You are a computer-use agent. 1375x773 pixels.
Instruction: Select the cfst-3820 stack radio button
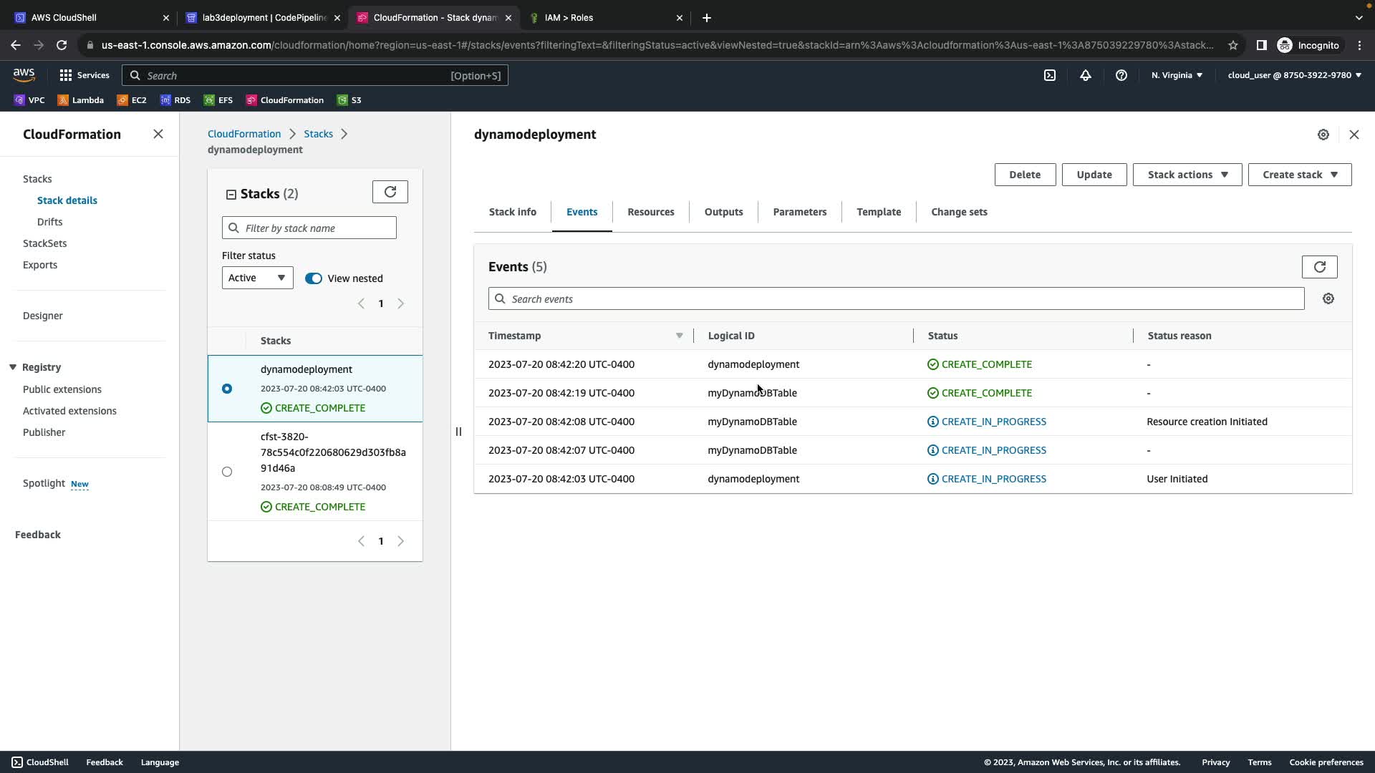pos(227,472)
